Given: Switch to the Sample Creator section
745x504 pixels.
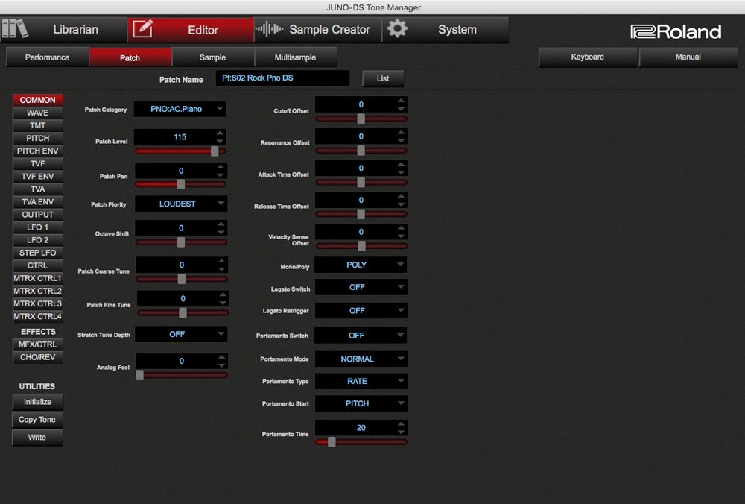Looking at the screenshot, I should point(317,30).
